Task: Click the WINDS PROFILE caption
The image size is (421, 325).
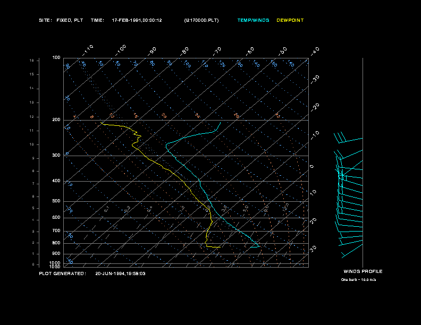Action: tap(363, 271)
